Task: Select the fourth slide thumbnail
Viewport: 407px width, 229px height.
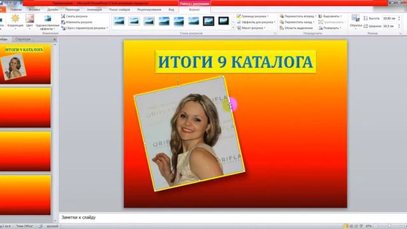Action: (25, 195)
